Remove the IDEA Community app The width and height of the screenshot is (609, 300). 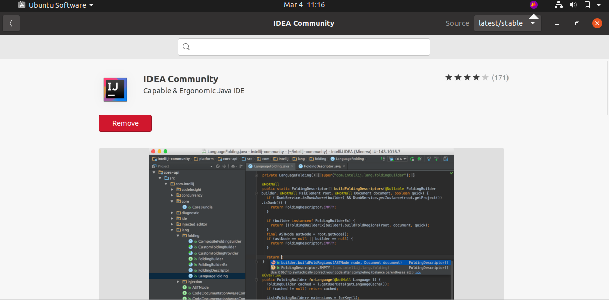tap(125, 123)
